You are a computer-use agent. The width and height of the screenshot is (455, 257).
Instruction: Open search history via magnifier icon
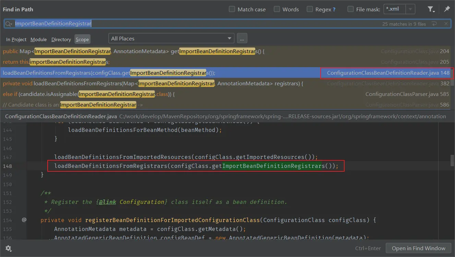(9, 24)
